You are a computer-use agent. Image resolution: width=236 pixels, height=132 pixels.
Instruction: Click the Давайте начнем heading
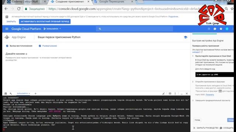coord(16,54)
